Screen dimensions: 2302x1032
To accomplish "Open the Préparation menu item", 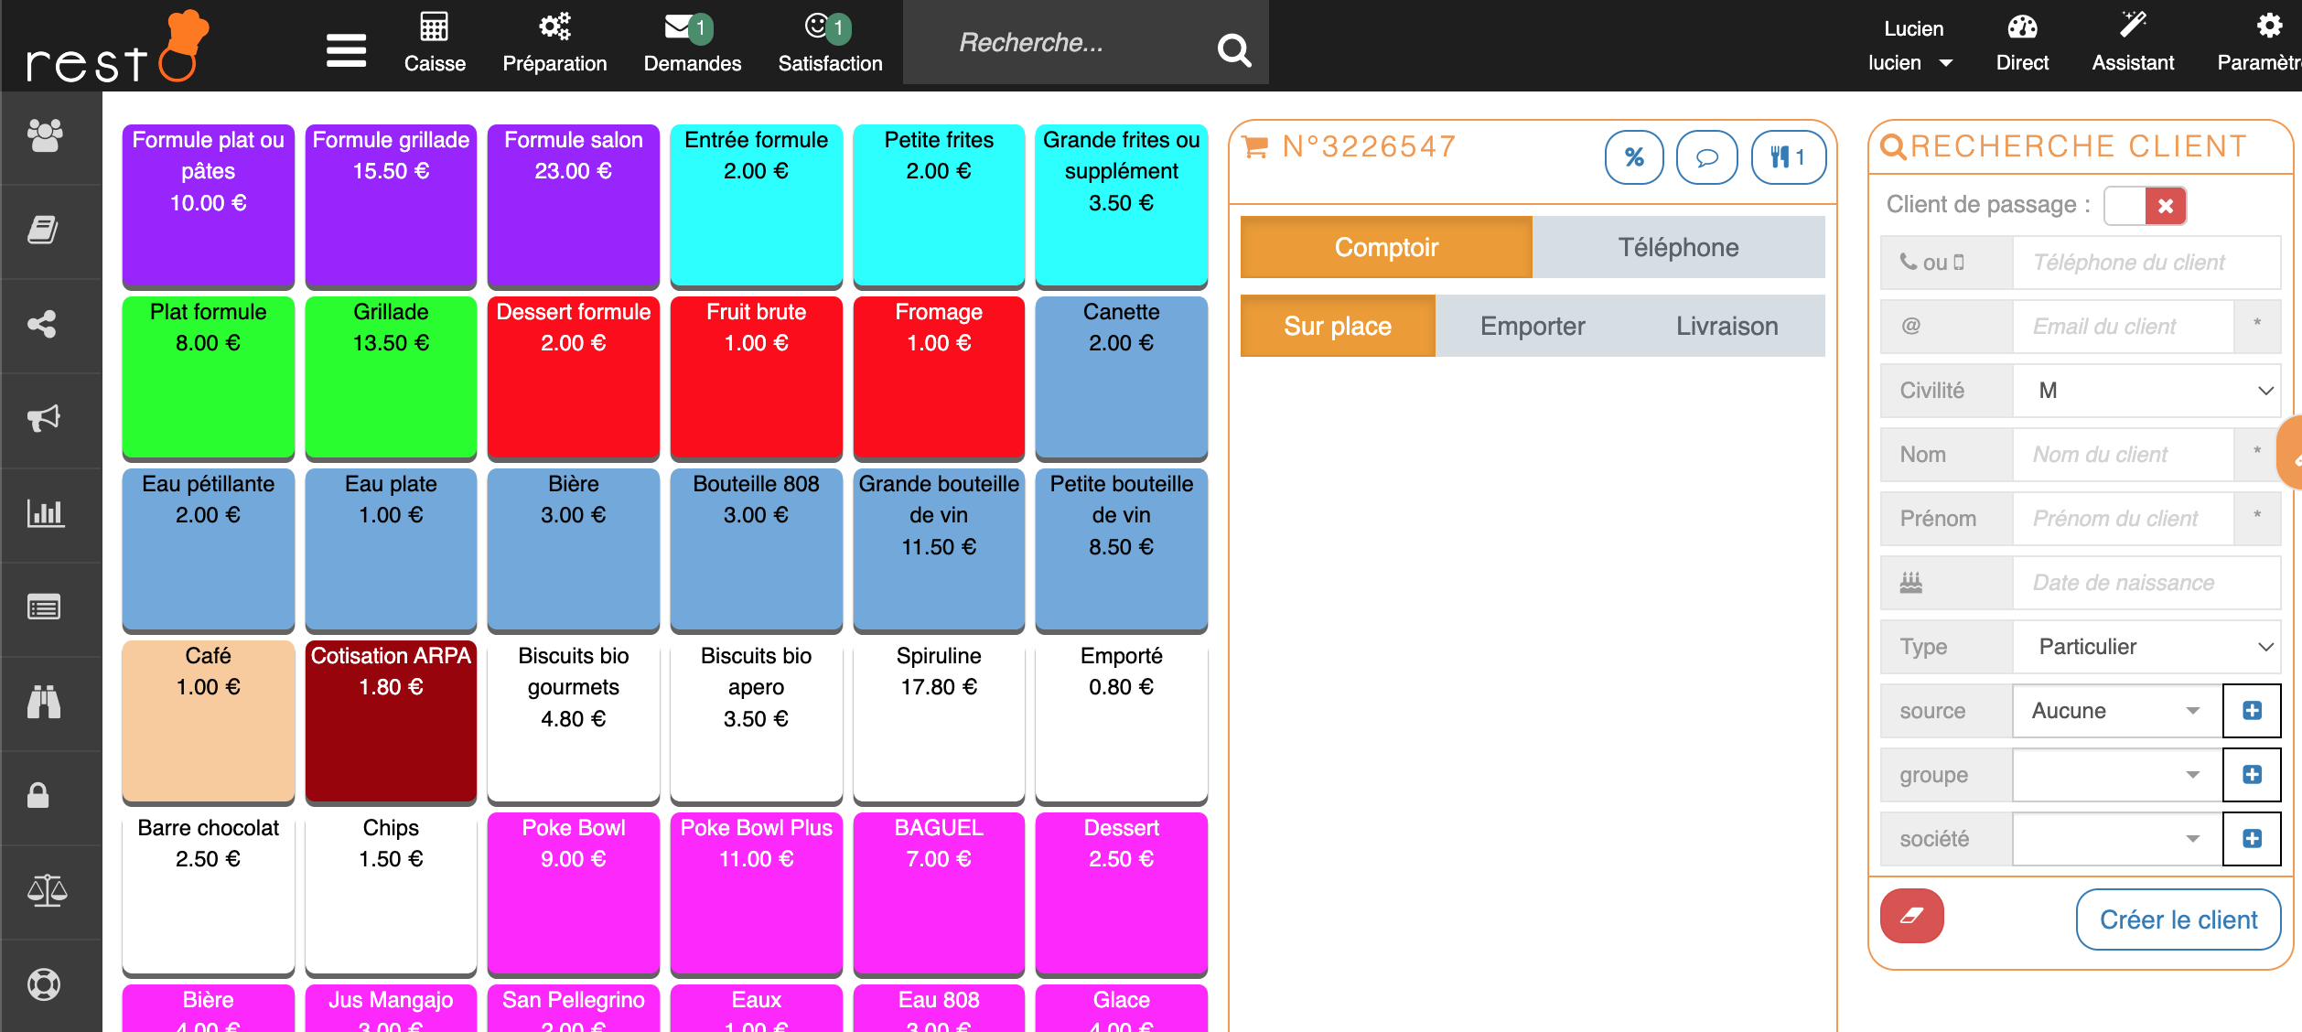I will point(554,44).
